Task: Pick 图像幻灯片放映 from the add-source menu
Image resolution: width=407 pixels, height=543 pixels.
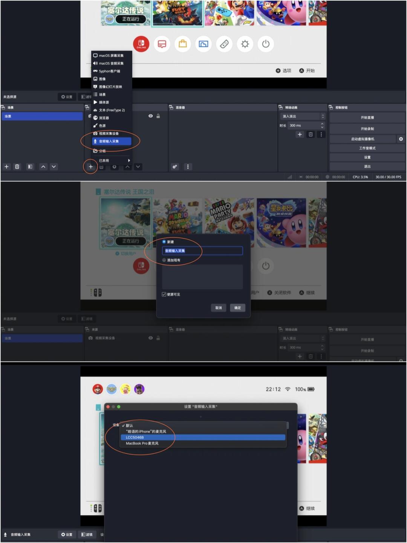Action: tap(112, 87)
